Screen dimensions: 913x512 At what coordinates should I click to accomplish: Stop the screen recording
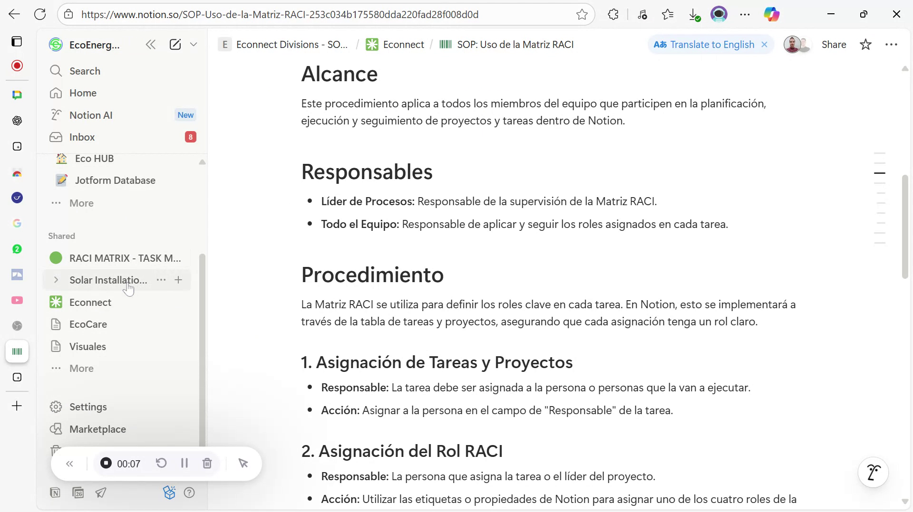[x=106, y=463]
